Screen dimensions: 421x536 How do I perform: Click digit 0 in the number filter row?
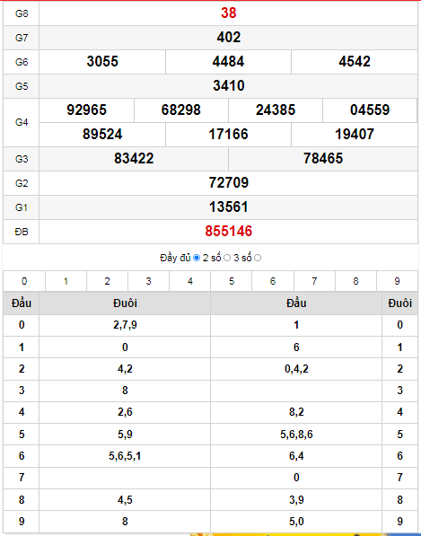tap(24, 281)
